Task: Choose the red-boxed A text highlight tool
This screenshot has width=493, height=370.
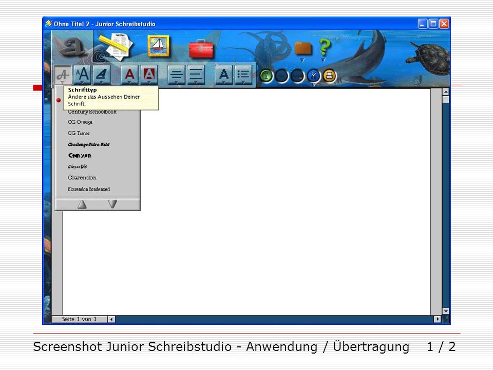Action: [149, 75]
